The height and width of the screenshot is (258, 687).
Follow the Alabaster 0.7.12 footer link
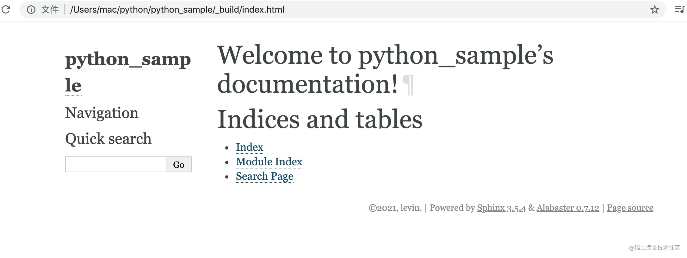[568, 208]
